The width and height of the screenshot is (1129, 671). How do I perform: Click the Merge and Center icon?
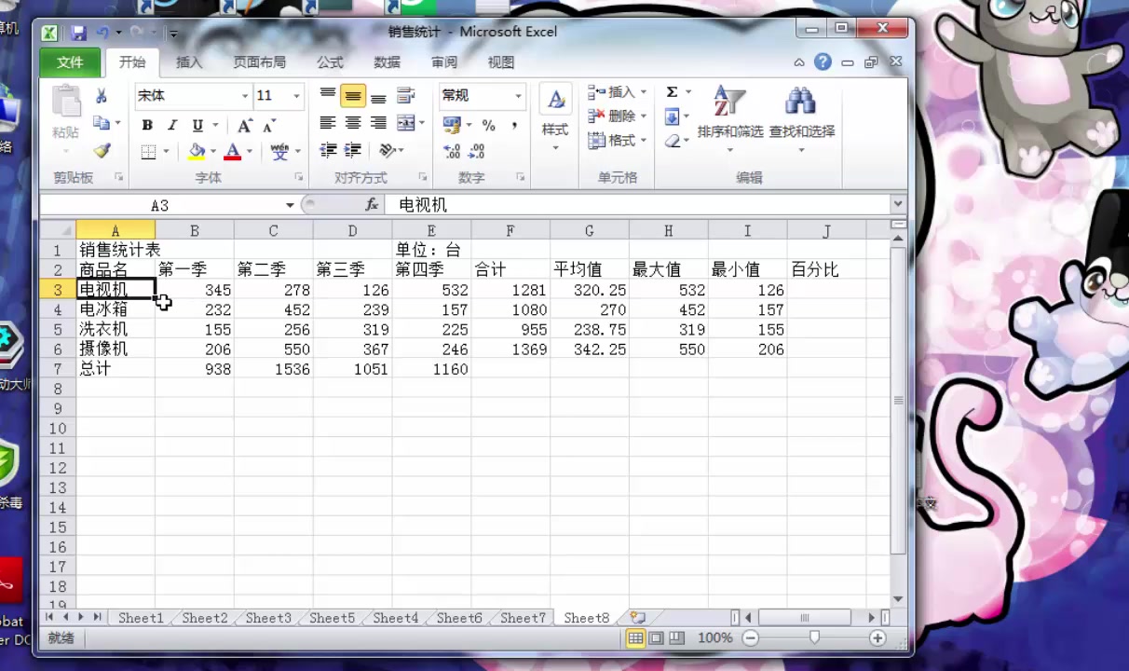point(406,122)
